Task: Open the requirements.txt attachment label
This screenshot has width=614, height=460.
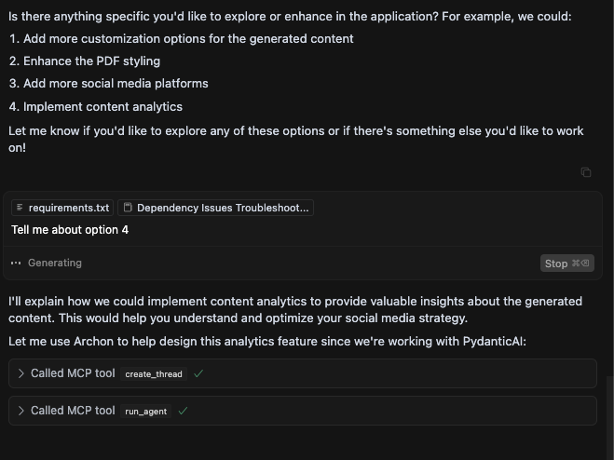Action: pos(69,208)
